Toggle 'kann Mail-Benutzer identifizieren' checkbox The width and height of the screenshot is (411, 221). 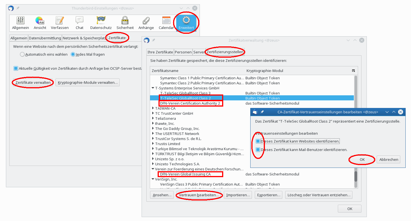[x=258, y=150]
